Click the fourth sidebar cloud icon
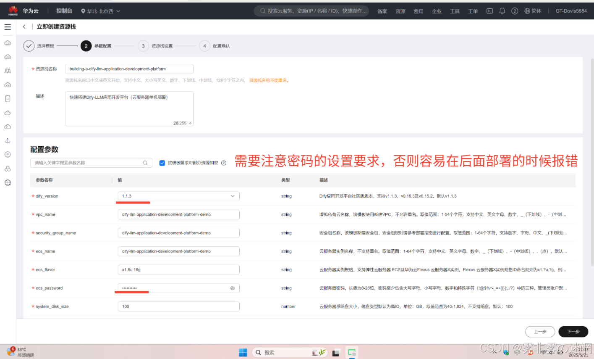Screen dimensions: 594x359 click(x=8, y=85)
